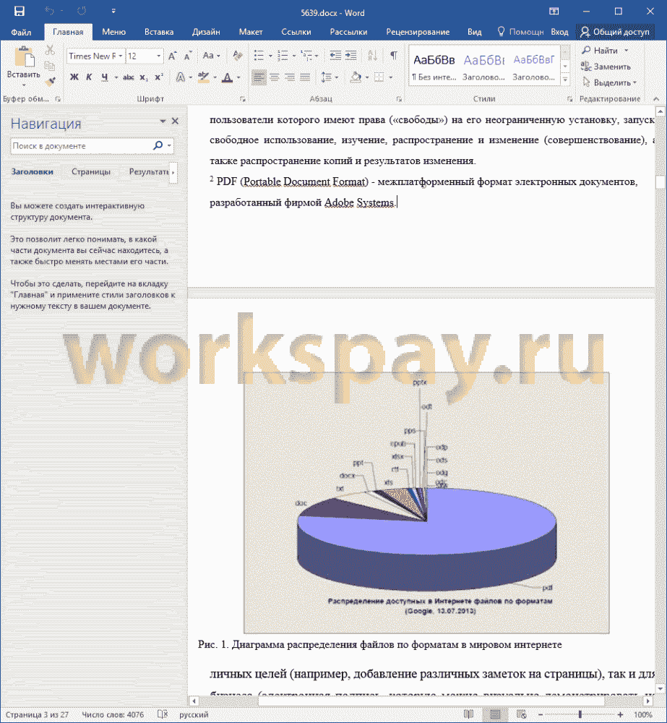Save the document with the floppy disk icon
667x723 pixels.
(20, 11)
